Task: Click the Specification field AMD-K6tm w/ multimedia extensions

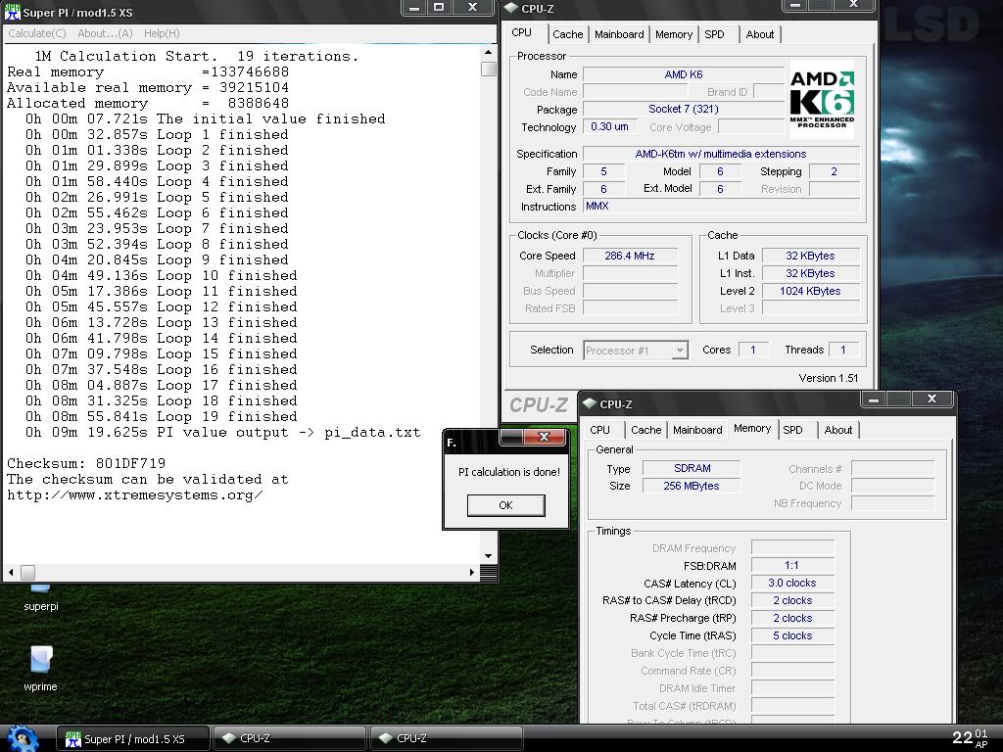Action: click(x=721, y=154)
